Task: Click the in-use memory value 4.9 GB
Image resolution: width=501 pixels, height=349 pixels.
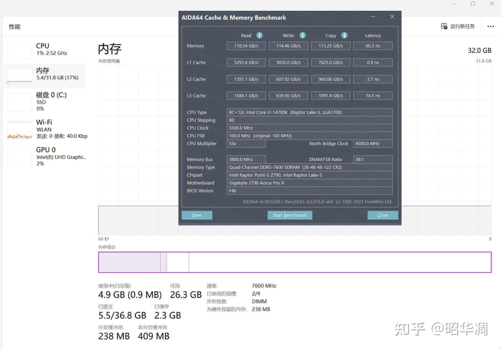Action: [130, 295]
